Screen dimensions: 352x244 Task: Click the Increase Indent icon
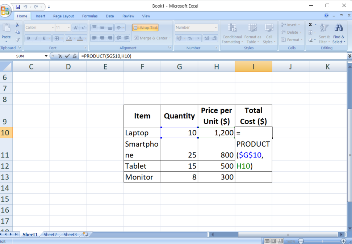[x=126, y=38]
